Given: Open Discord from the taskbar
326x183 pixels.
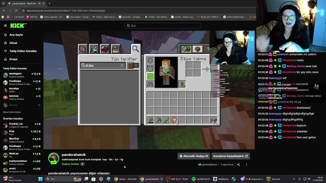Looking at the screenshot, I should coord(252,179).
